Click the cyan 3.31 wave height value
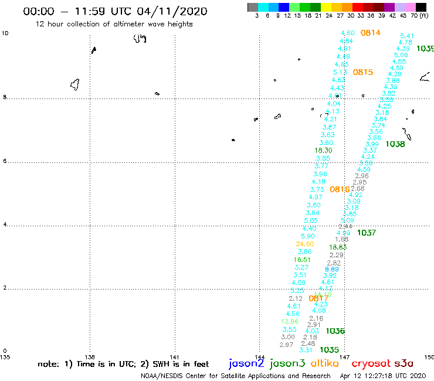This screenshot has height=381, width=434. (306, 351)
